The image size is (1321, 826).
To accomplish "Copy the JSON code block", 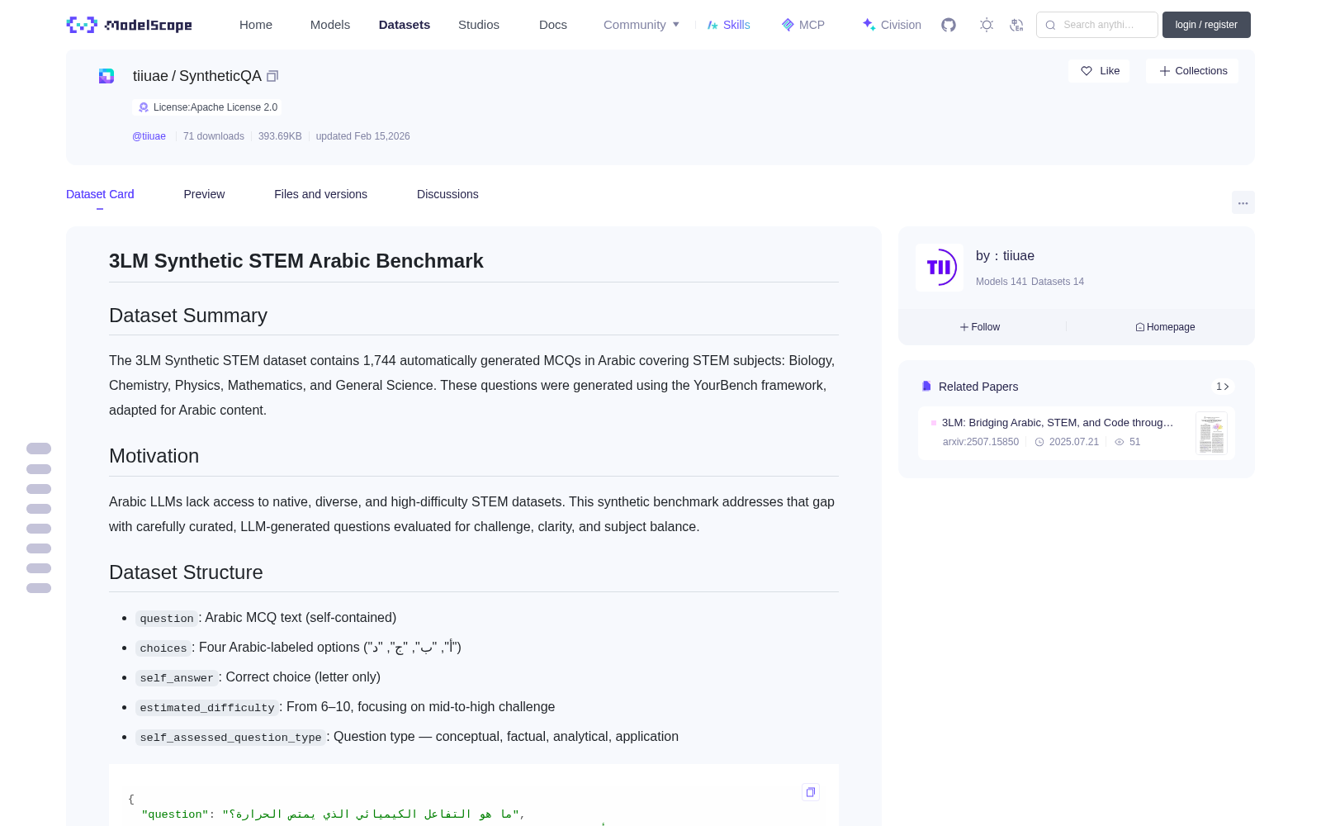I will [811, 792].
